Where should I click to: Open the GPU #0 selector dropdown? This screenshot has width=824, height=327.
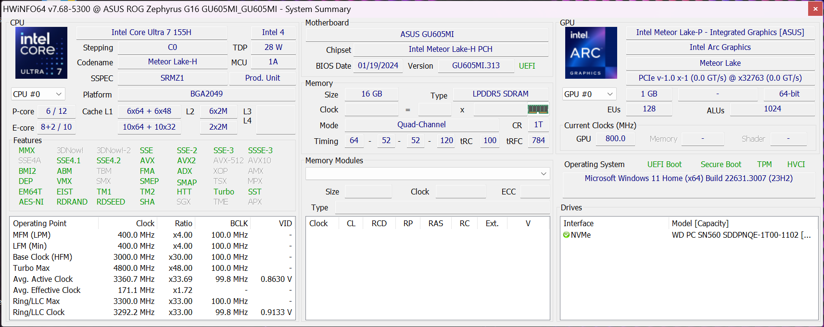click(x=589, y=94)
